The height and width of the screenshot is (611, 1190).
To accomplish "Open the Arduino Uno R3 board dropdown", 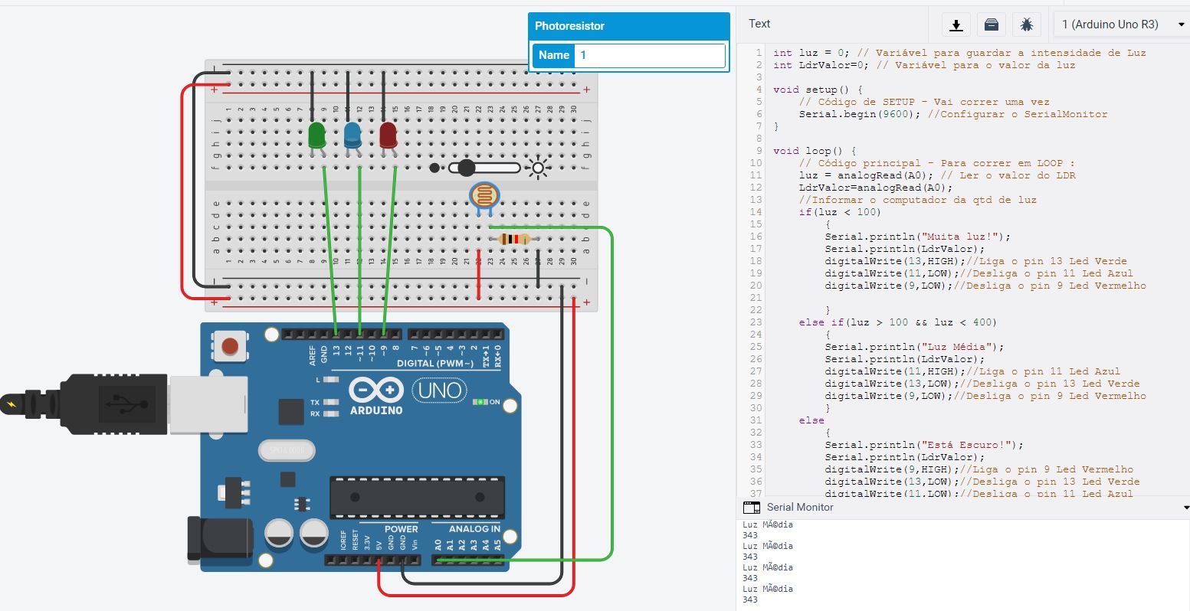I will 1123,25.
